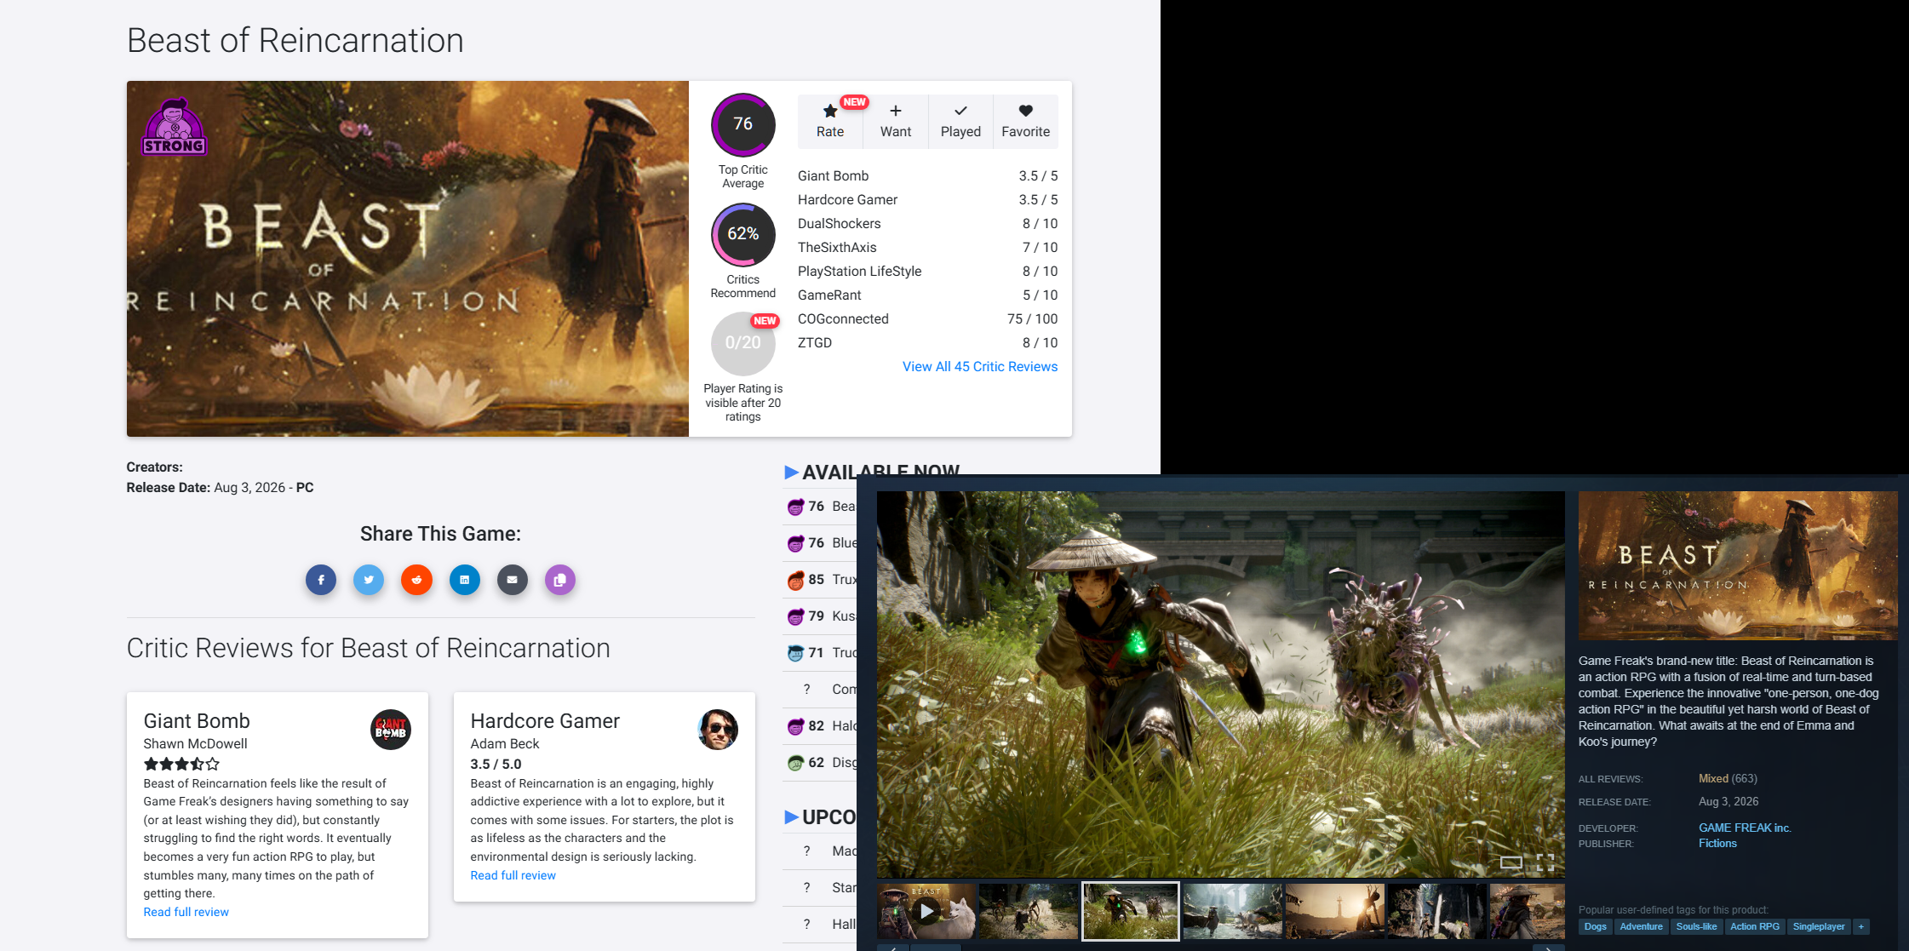Open the Mixed (663) reviews summary in Steam
The image size is (1909, 951).
click(1728, 779)
